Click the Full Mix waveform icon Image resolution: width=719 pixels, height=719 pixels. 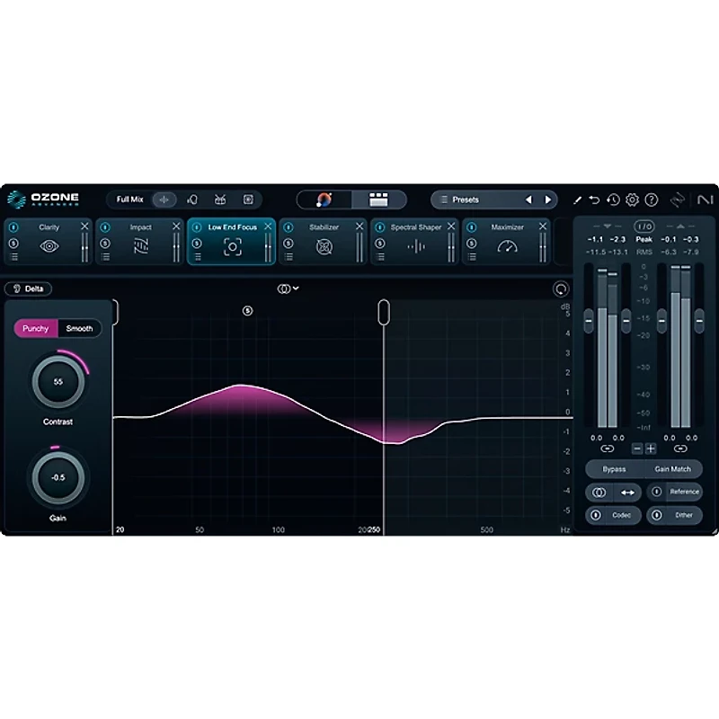pyautogui.click(x=164, y=200)
